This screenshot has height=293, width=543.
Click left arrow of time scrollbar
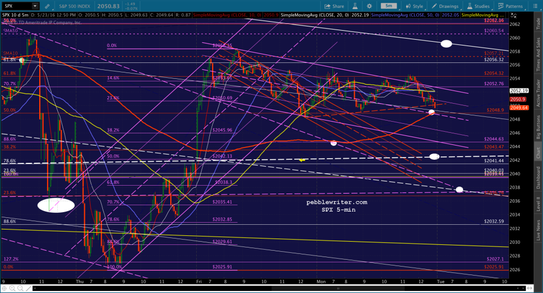pos(35,288)
